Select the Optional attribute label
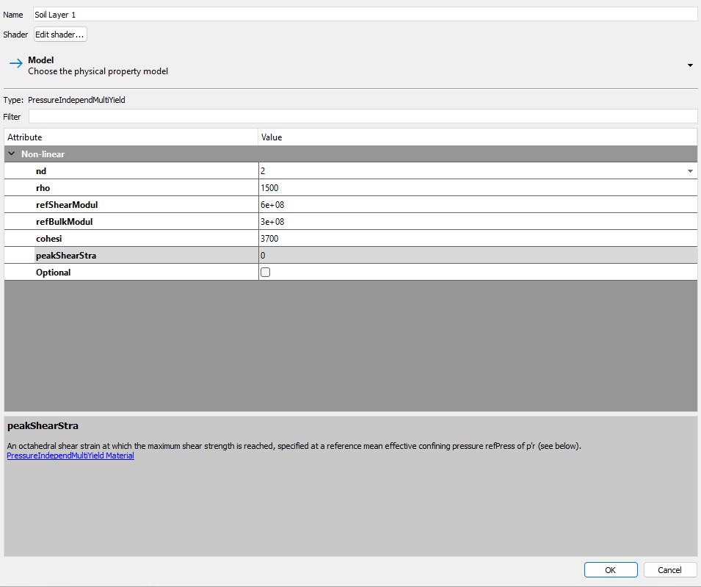Screen dimensions: 701x587 (53, 272)
